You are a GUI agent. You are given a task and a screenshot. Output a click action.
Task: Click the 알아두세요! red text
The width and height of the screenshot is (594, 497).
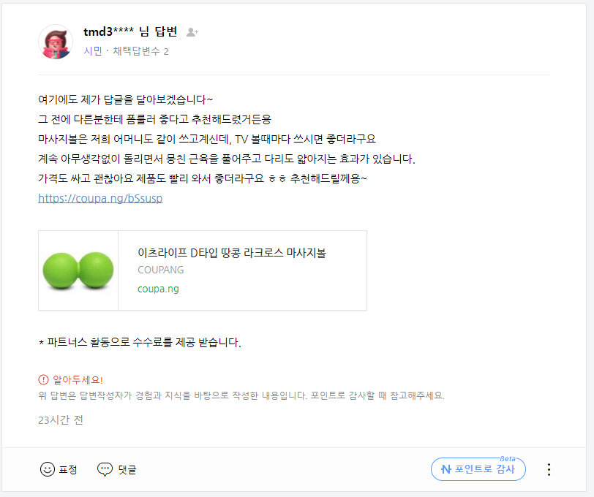pyautogui.click(x=78, y=379)
